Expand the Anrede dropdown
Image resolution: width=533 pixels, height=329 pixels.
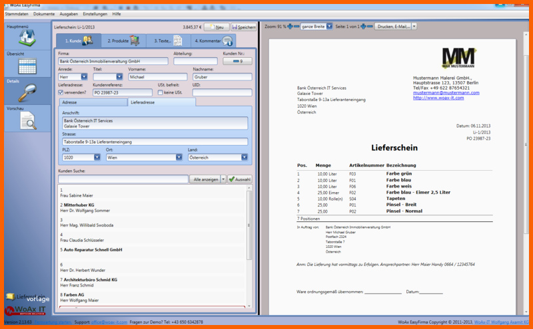[84, 77]
